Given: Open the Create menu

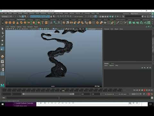Looking at the screenshot, I should tap(10, 13).
